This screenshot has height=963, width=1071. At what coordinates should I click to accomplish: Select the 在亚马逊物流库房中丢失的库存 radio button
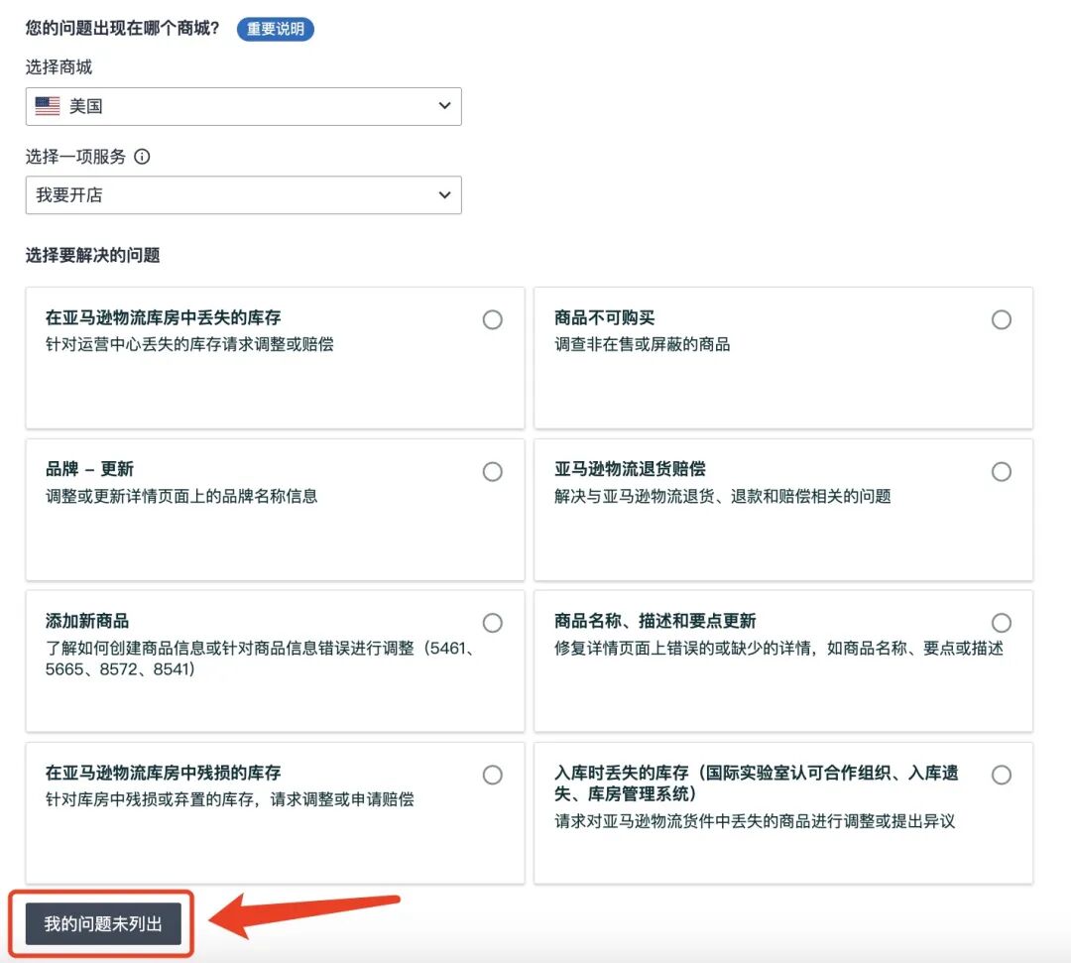(492, 319)
